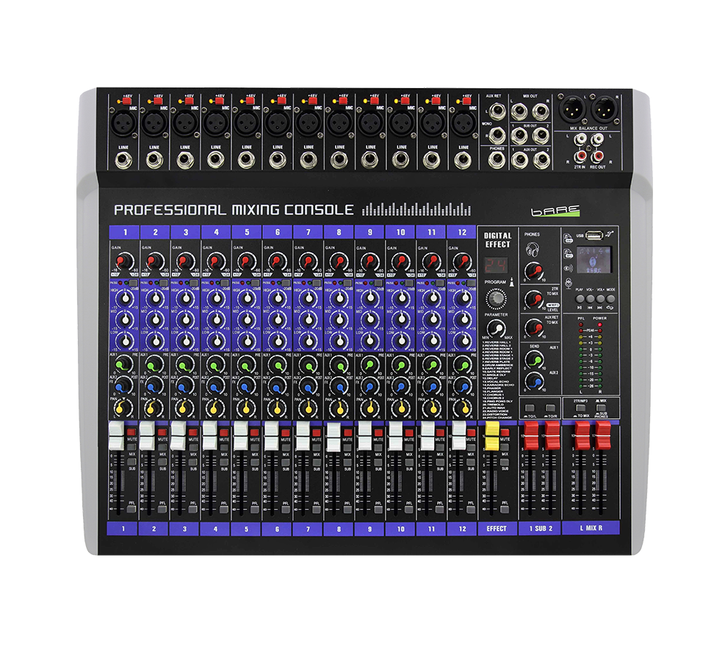Click the speaker sound-wave icon beside LCD

click(x=569, y=268)
